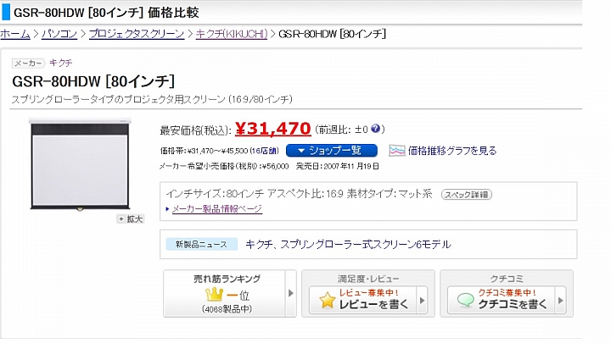611x343 pixels.
Task: Click the 拡大 enlarge plus icon
Action: 121,219
